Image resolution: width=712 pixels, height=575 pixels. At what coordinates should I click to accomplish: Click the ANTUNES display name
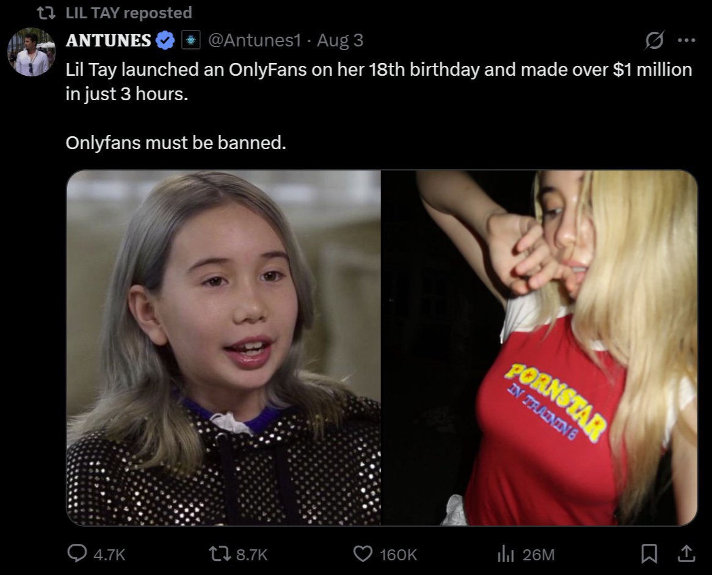[x=108, y=40]
